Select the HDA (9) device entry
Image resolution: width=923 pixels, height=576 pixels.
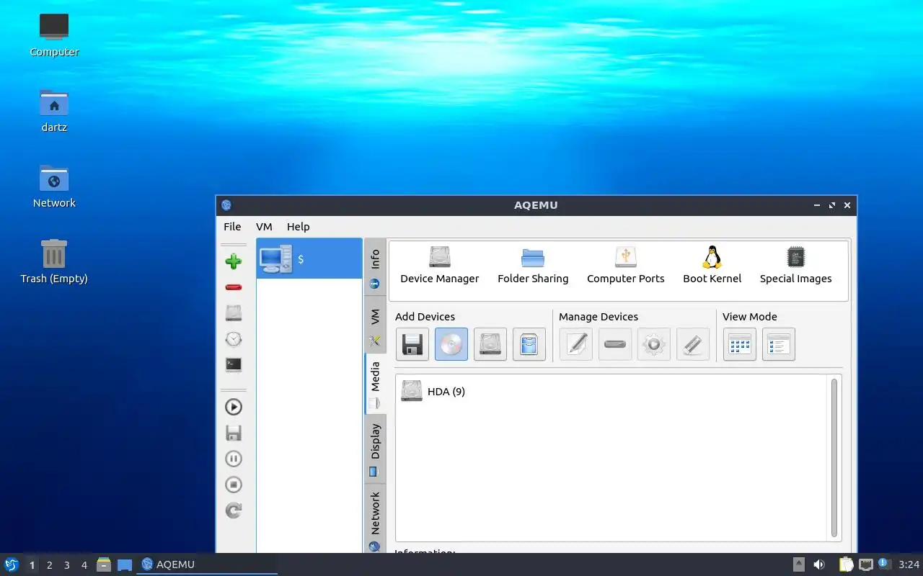point(433,391)
